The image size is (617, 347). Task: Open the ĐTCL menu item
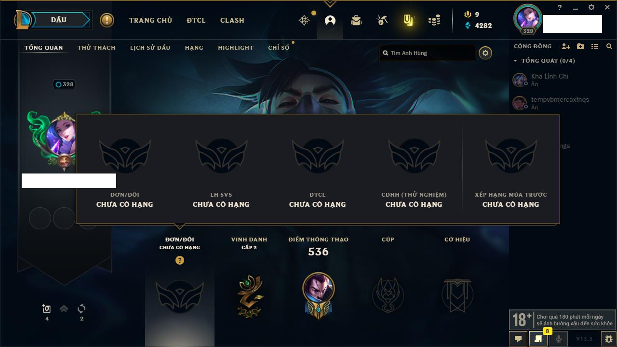(x=196, y=20)
